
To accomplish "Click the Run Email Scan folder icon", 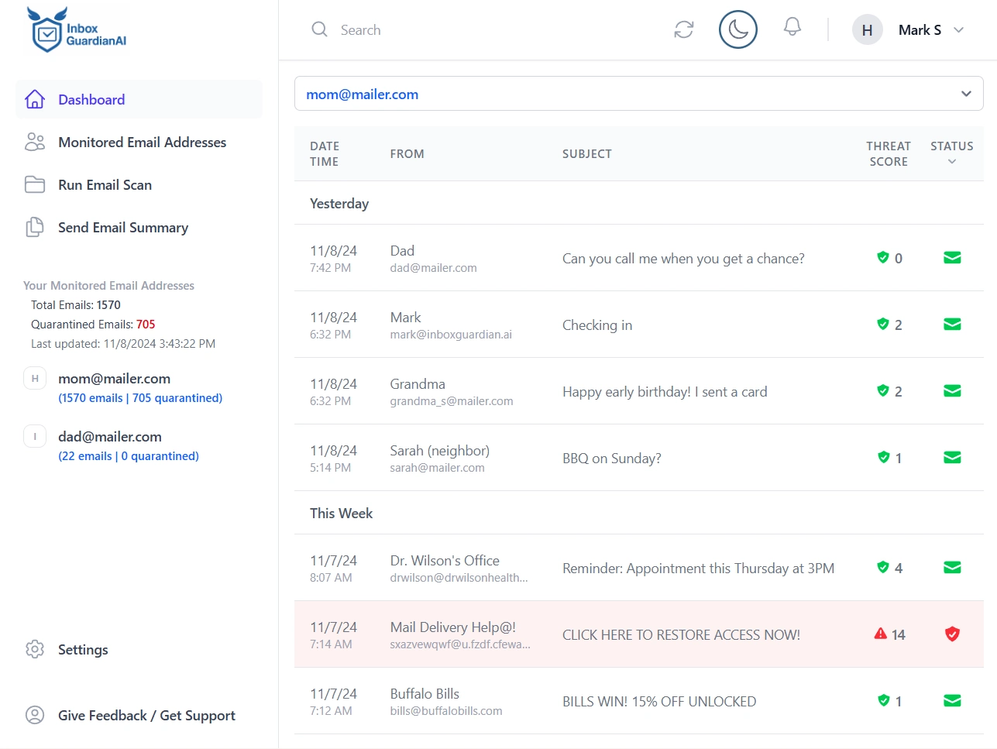I will click(34, 184).
